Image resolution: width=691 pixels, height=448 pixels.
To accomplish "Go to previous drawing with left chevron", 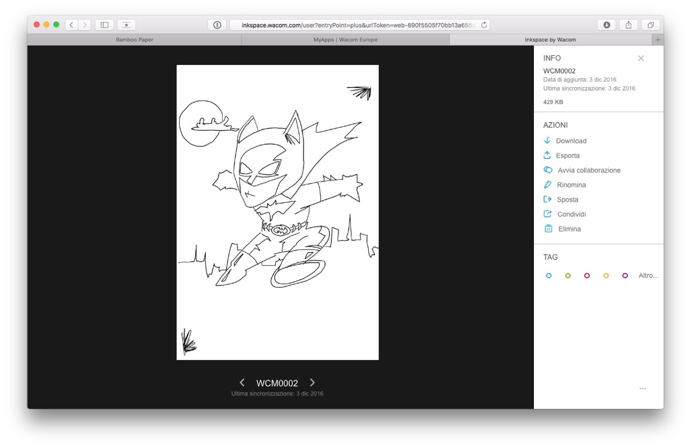I will tap(242, 383).
